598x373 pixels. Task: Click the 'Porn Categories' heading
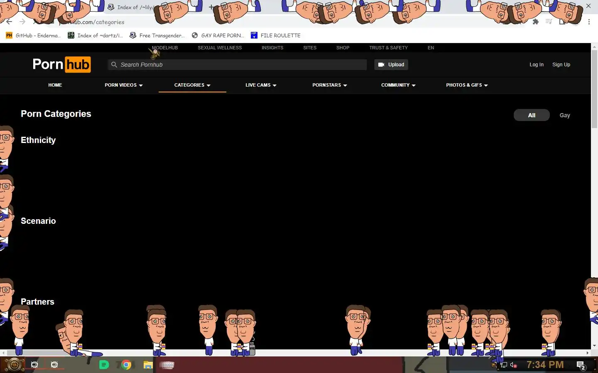[x=56, y=114]
